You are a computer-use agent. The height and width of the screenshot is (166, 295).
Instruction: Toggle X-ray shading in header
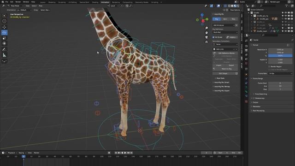pos(226,6)
